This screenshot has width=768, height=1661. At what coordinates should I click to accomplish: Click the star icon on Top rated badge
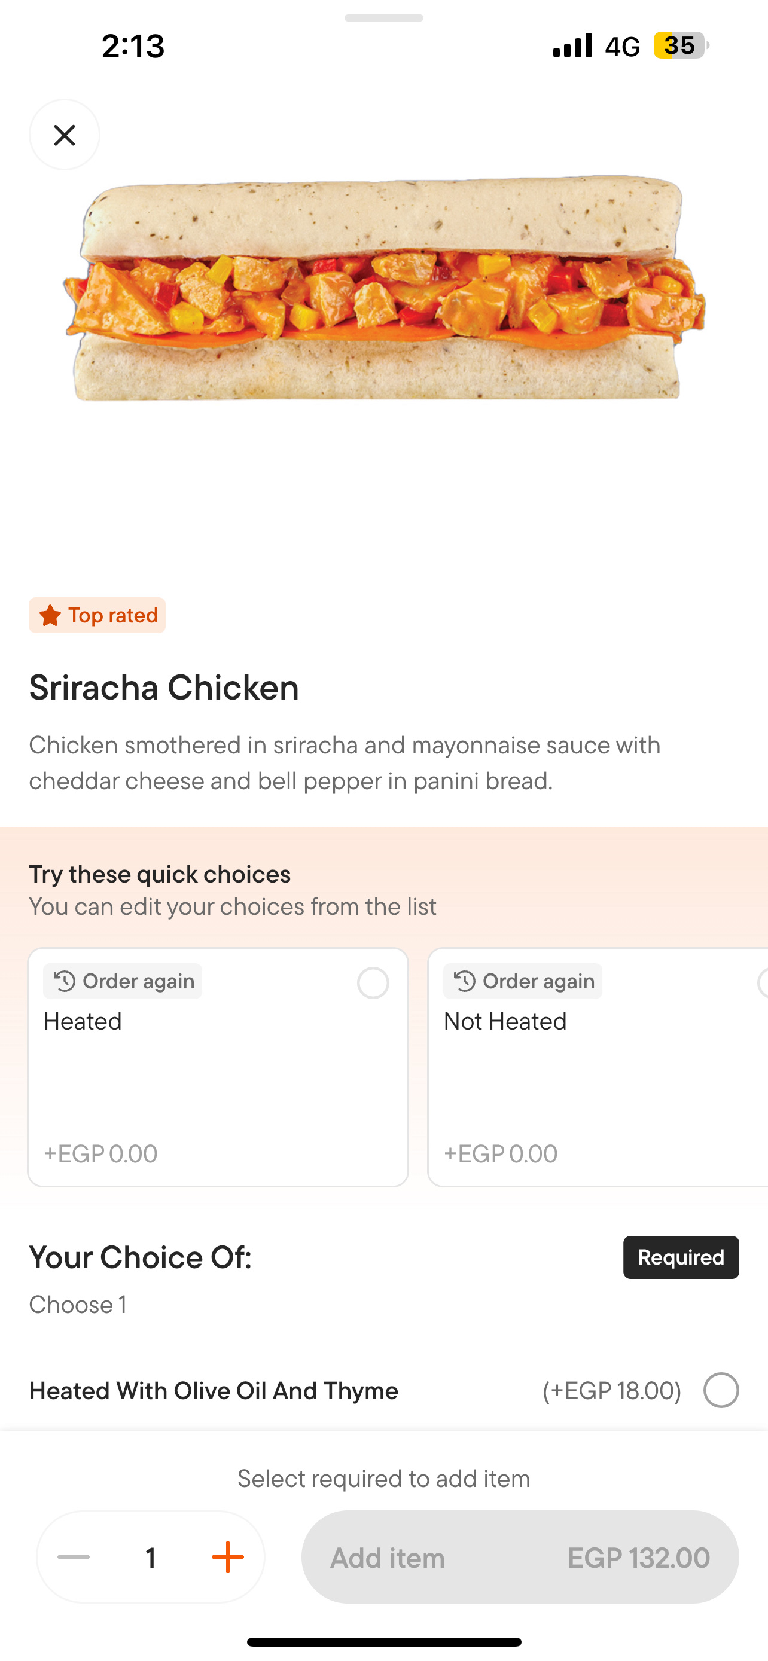pyautogui.click(x=49, y=615)
